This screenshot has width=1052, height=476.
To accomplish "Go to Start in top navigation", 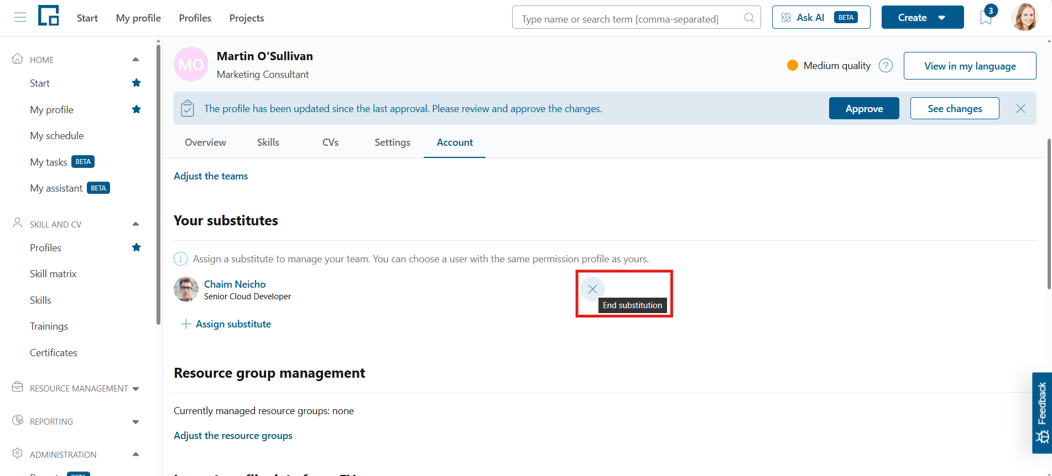I will tap(87, 18).
